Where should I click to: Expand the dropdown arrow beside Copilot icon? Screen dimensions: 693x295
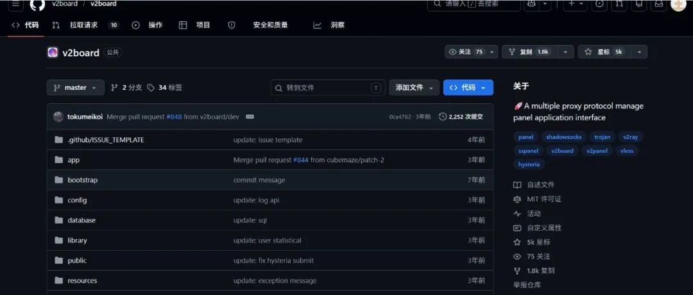click(545, 4)
